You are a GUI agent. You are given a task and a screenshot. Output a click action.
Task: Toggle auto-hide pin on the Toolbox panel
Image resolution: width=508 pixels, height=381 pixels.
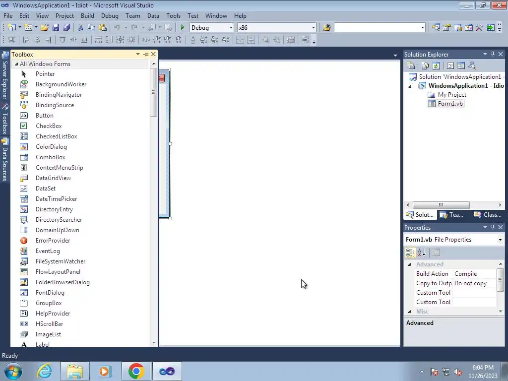click(x=146, y=55)
